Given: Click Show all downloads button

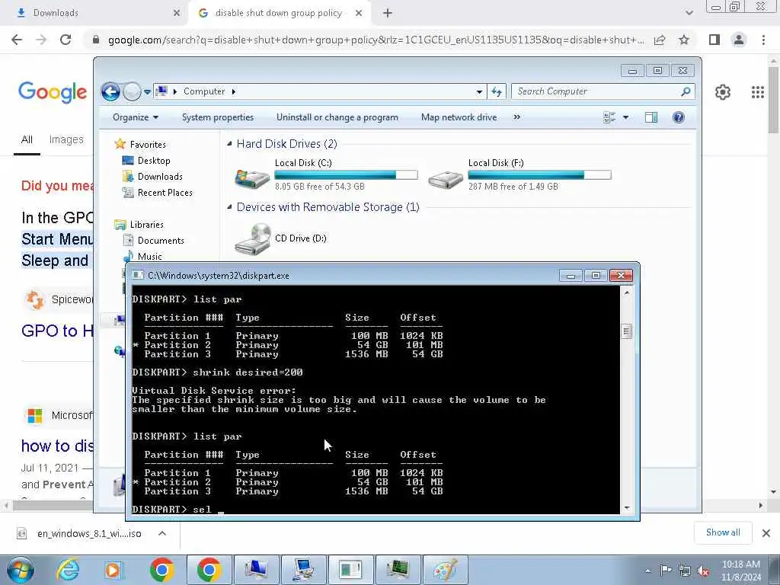Looking at the screenshot, I should point(723,532).
